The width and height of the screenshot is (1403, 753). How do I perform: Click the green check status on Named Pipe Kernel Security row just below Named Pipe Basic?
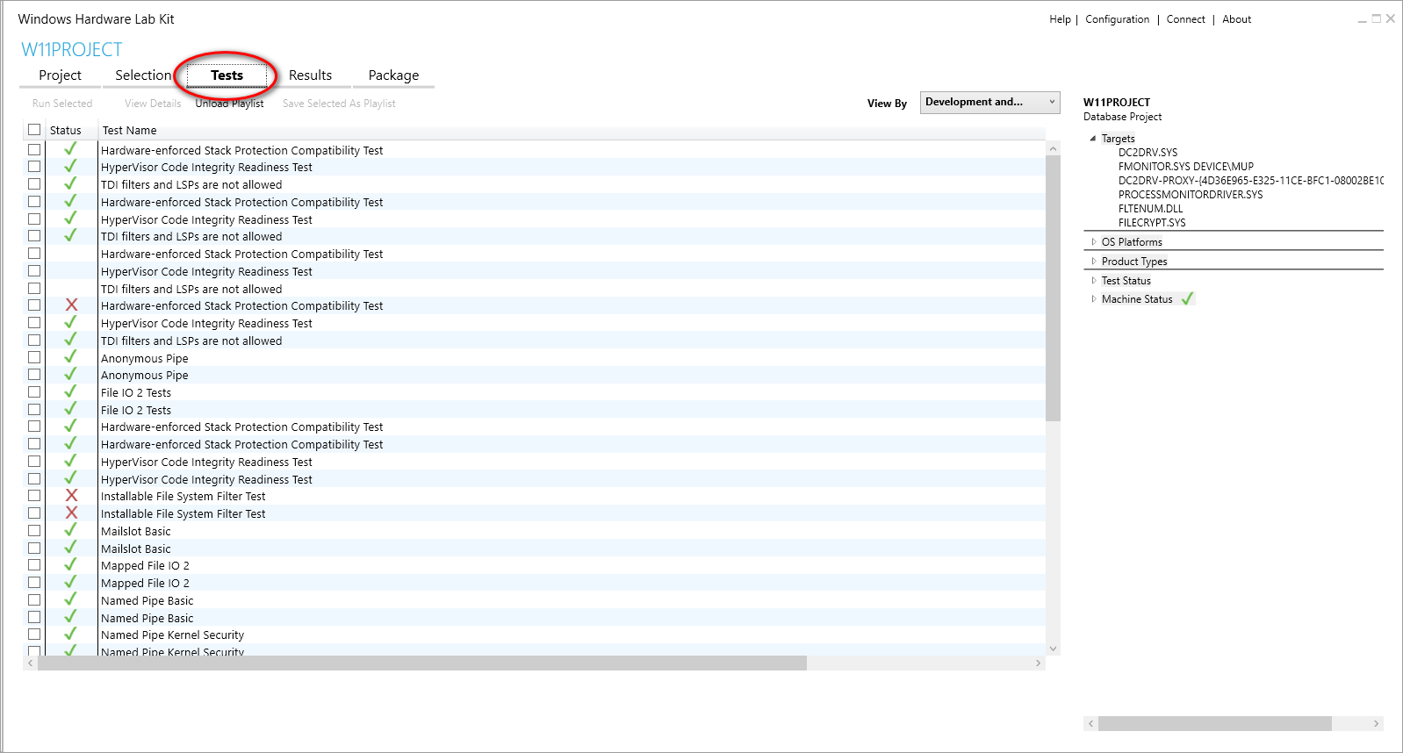pos(70,634)
